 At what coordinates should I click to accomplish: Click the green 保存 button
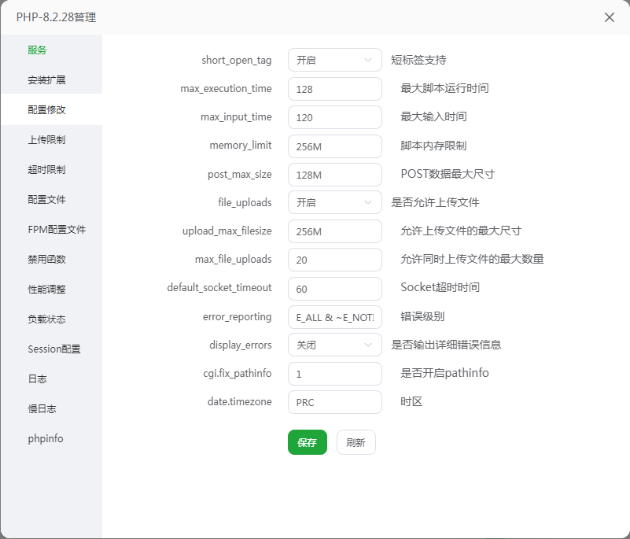pyautogui.click(x=307, y=442)
